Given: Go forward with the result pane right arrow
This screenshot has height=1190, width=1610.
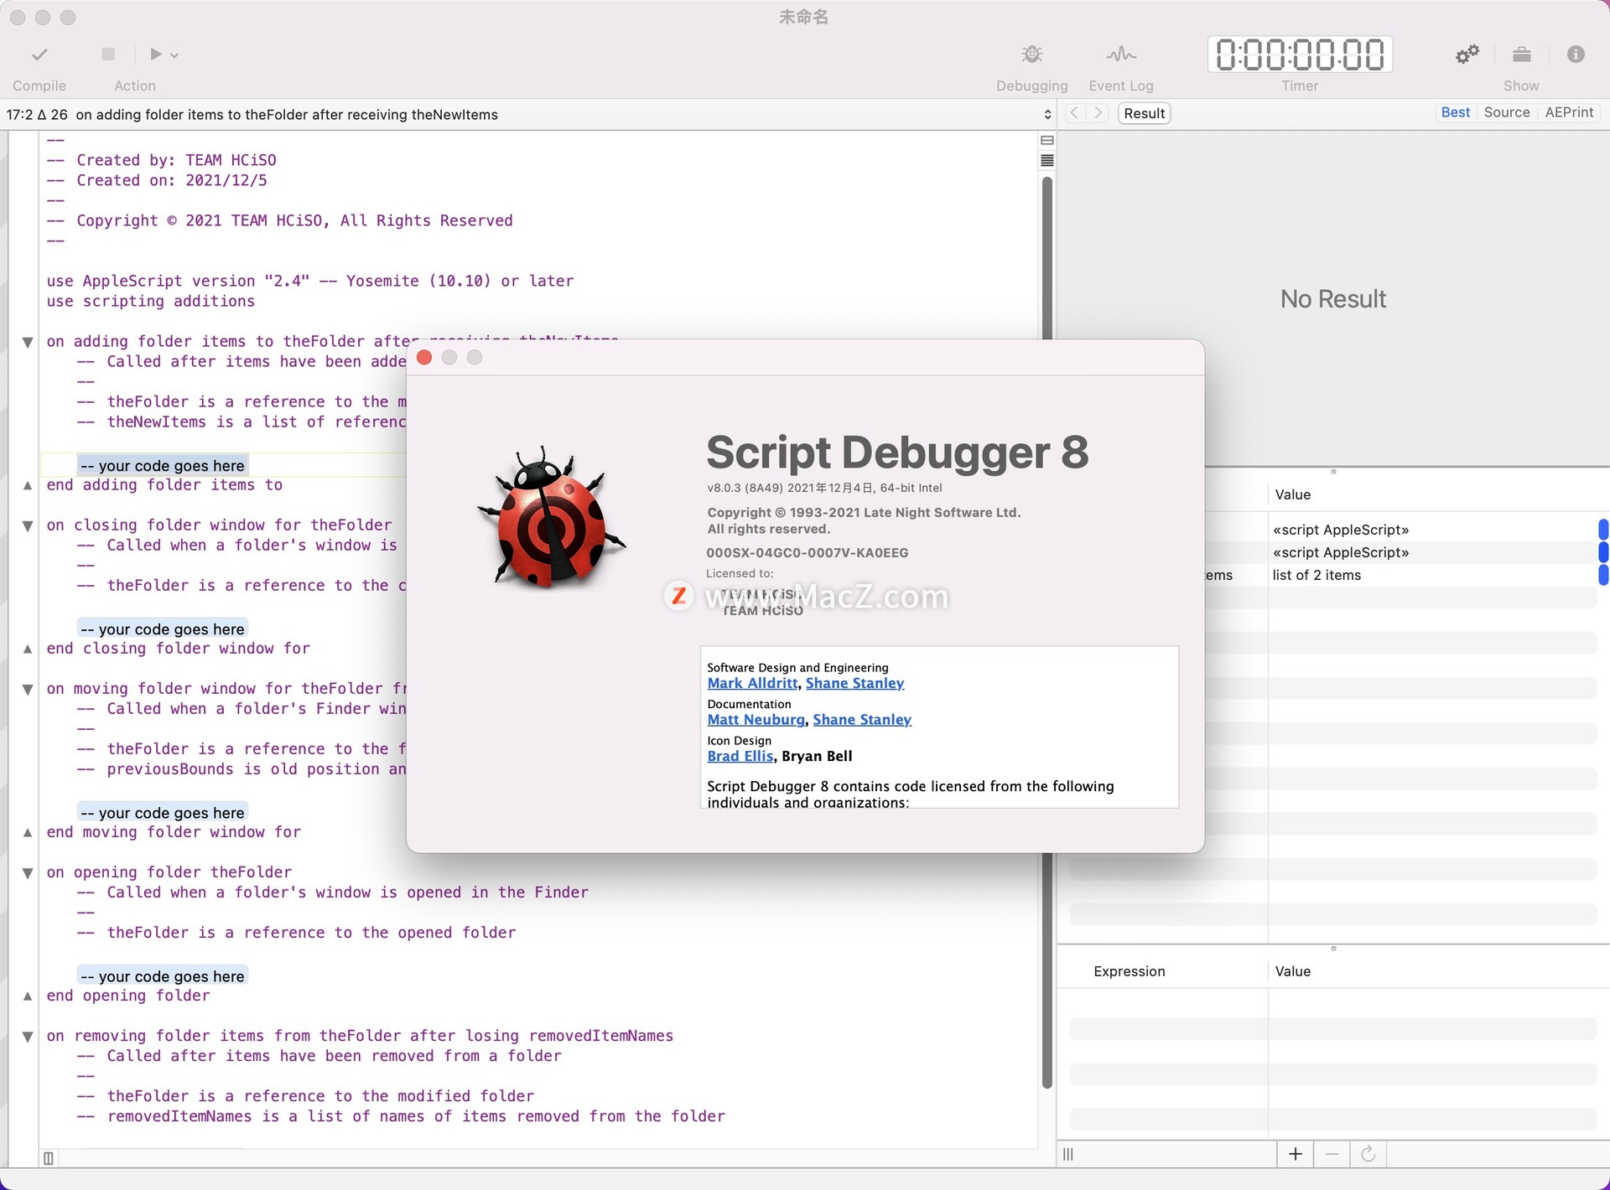Looking at the screenshot, I should point(1098,113).
